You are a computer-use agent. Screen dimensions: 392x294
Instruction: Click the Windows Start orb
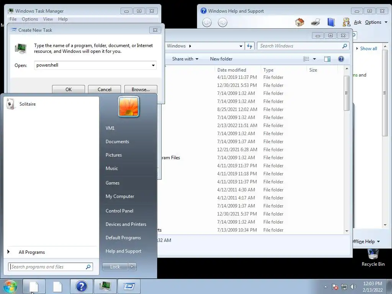[x=10, y=286]
